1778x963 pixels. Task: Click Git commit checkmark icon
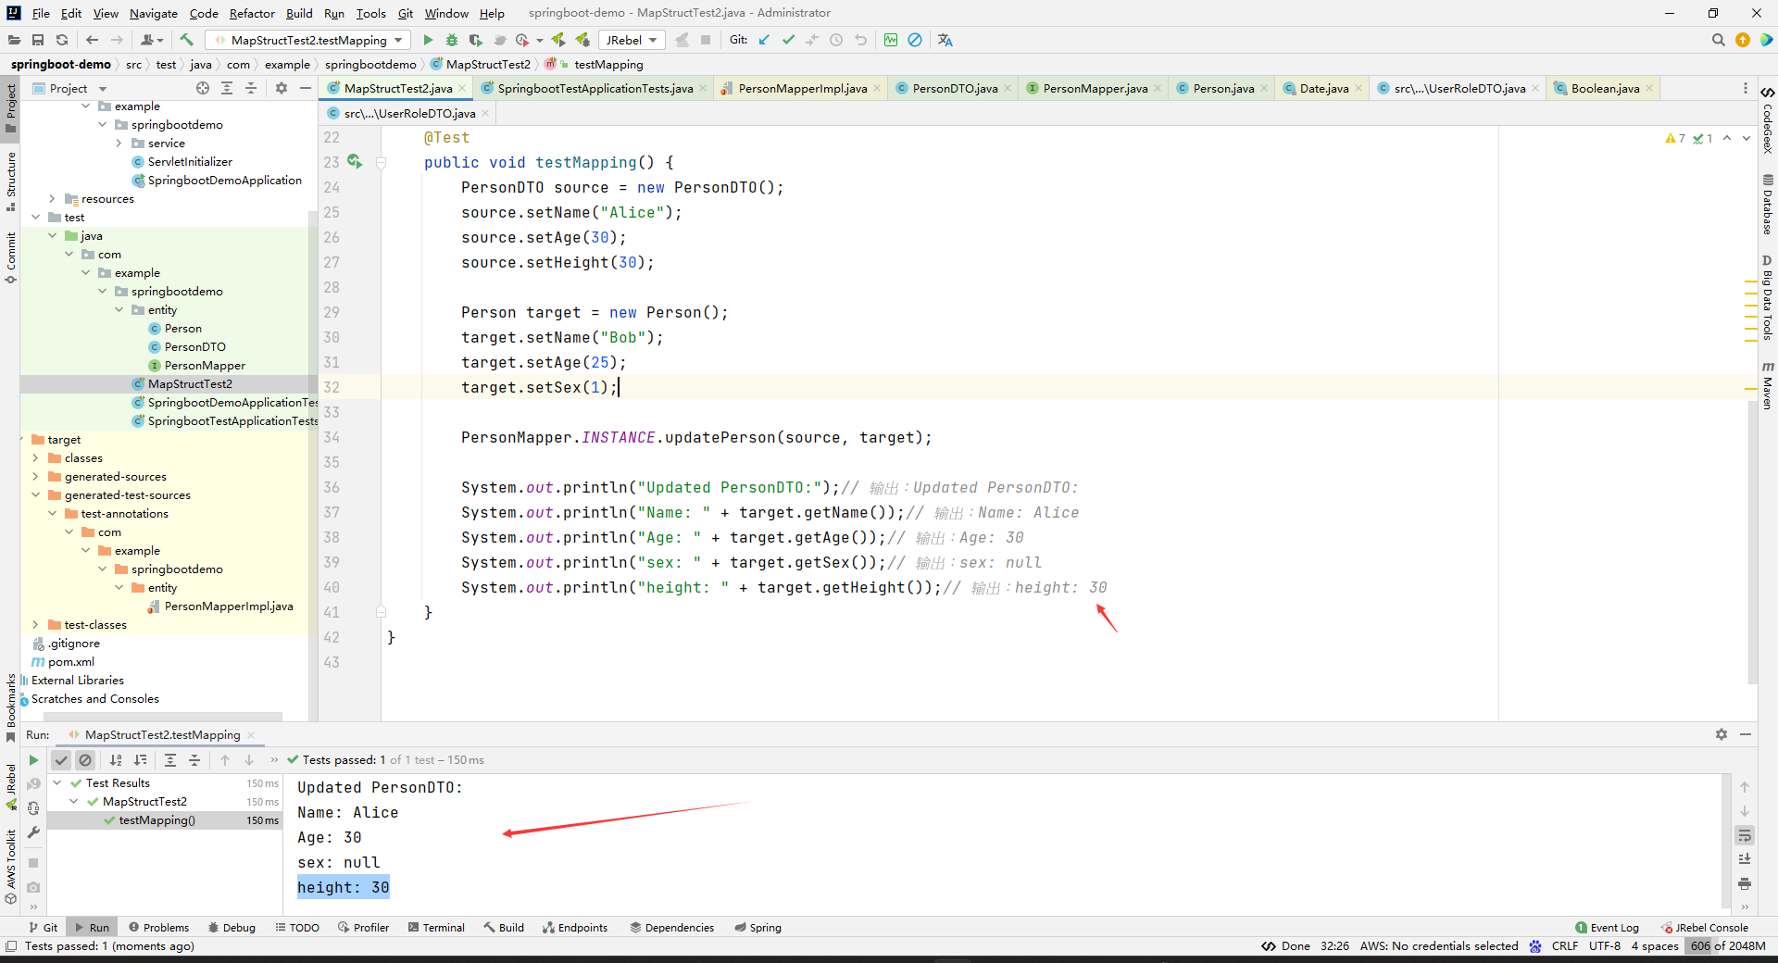(x=788, y=40)
